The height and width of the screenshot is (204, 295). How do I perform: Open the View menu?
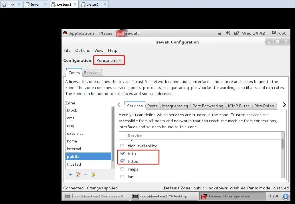[x=99, y=50]
